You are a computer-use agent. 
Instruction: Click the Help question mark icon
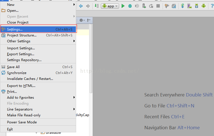212,6
